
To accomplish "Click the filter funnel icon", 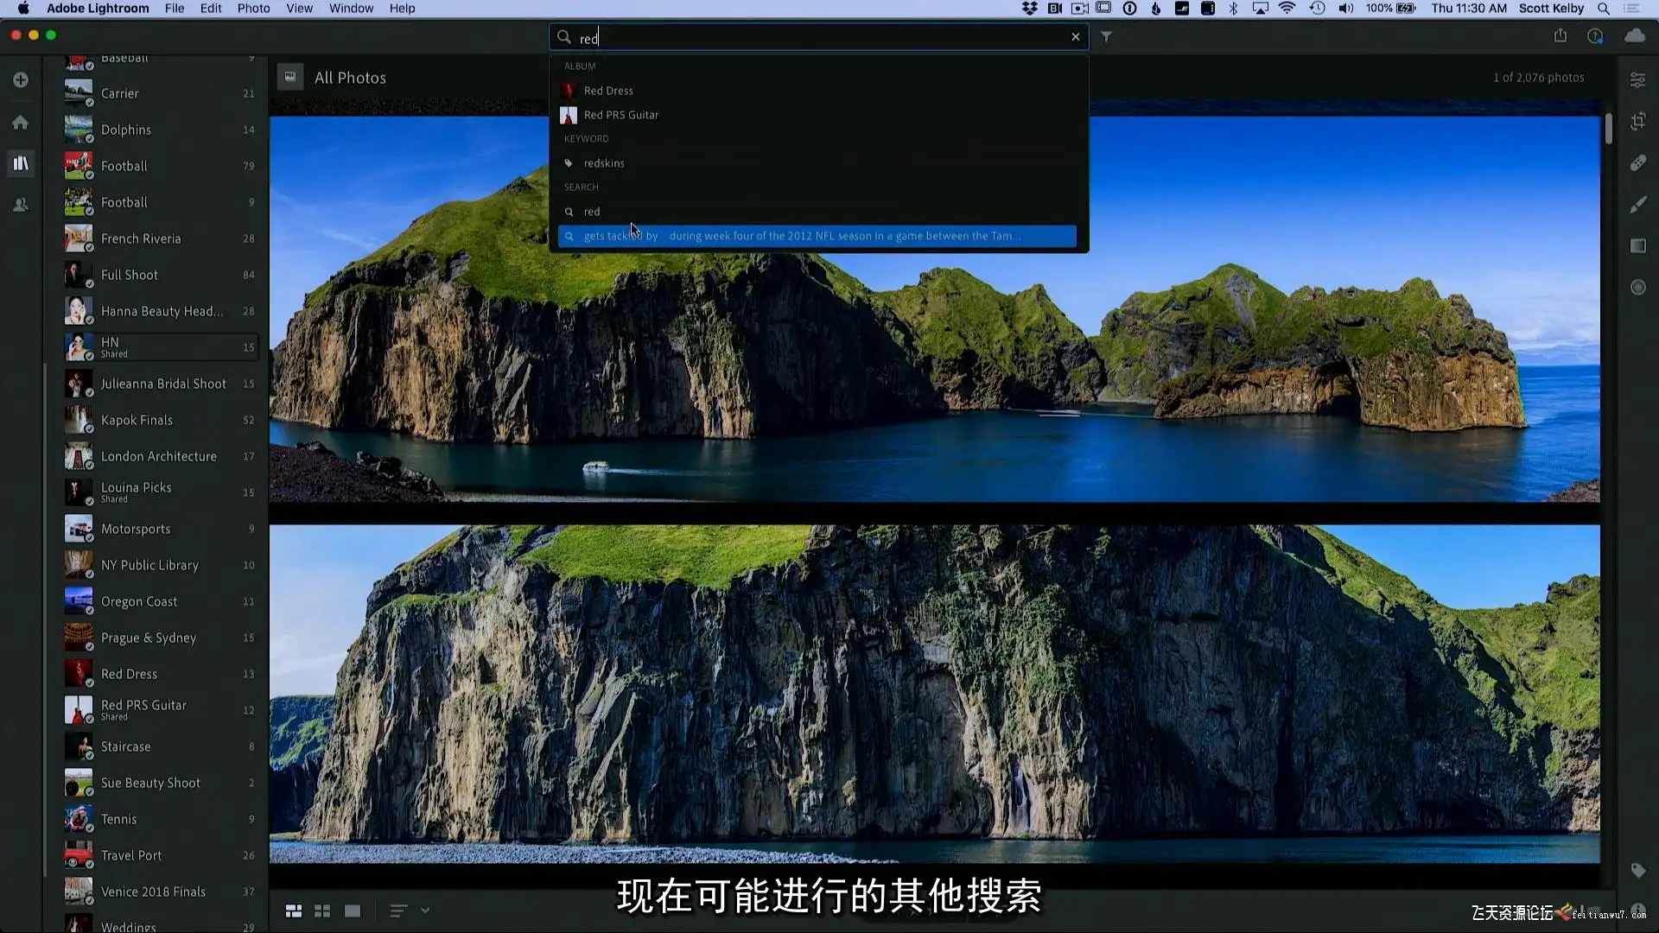I will pyautogui.click(x=1106, y=37).
